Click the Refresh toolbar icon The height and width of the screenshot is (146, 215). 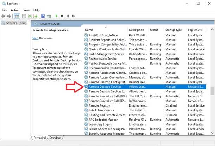click(x=30, y=16)
